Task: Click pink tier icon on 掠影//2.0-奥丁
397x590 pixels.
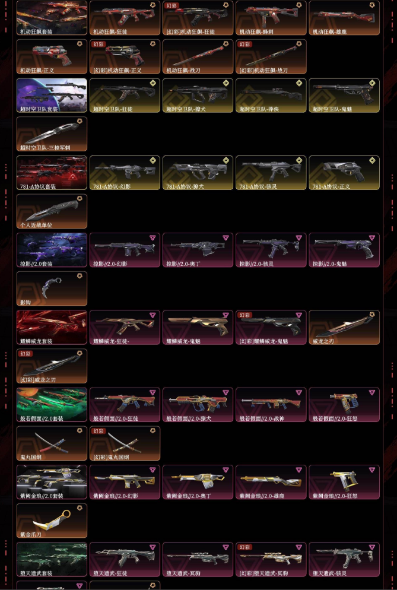Action: tap(226, 238)
